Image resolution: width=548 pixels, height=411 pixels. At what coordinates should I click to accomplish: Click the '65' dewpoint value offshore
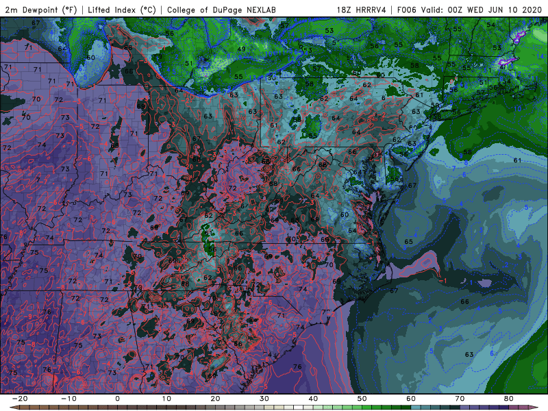pyautogui.click(x=408, y=242)
